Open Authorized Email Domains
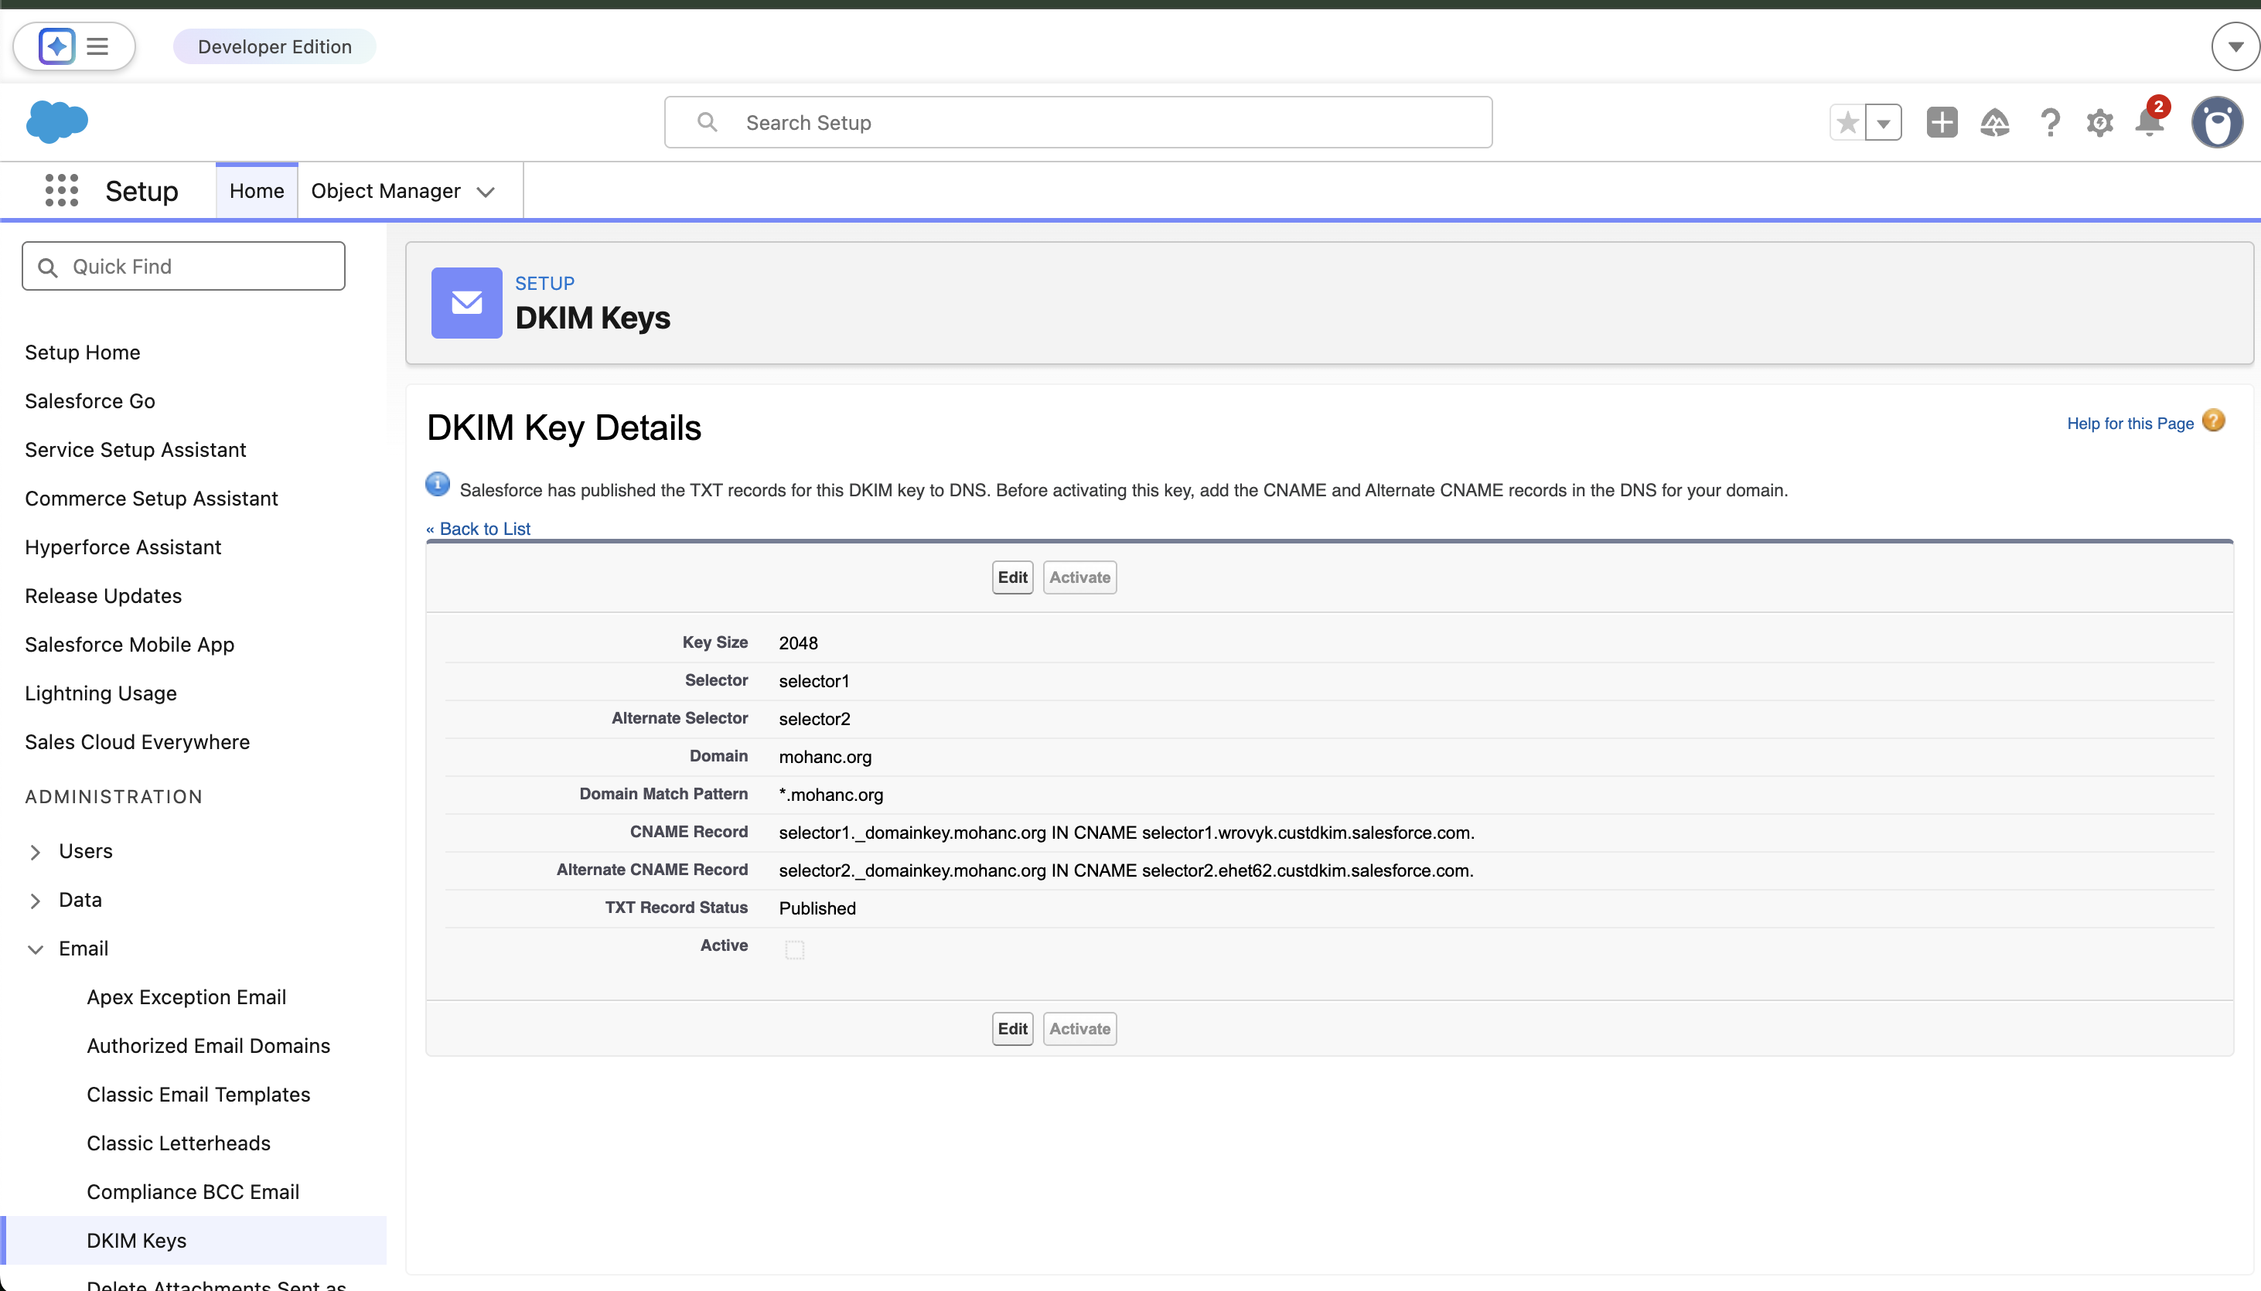The height and width of the screenshot is (1291, 2261). [x=208, y=1045]
